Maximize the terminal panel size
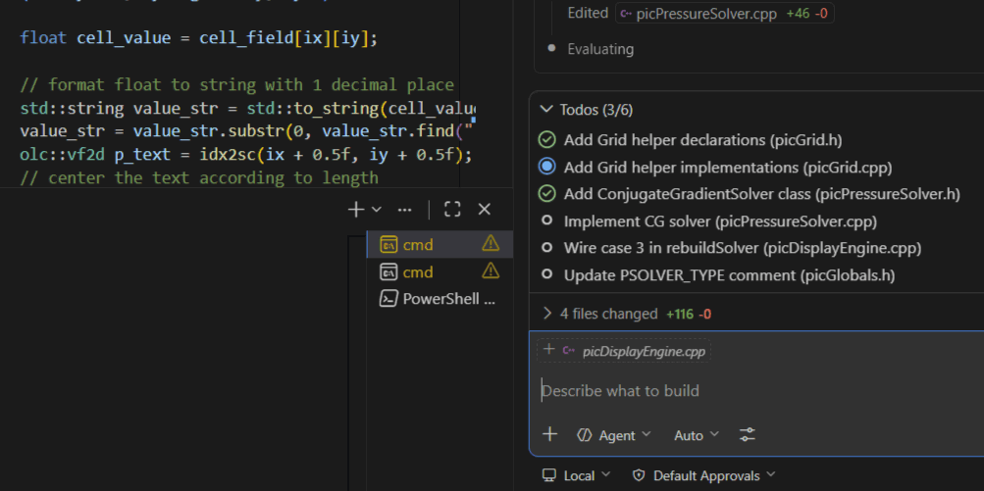Image resolution: width=984 pixels, height=491 pixels. pyautogui.click(x=452, y=210)
